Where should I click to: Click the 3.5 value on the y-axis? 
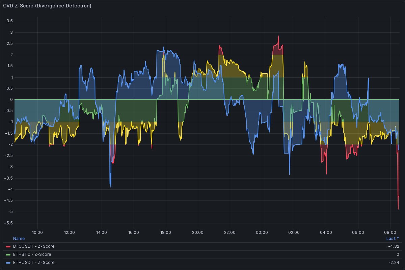coord(10,21)
